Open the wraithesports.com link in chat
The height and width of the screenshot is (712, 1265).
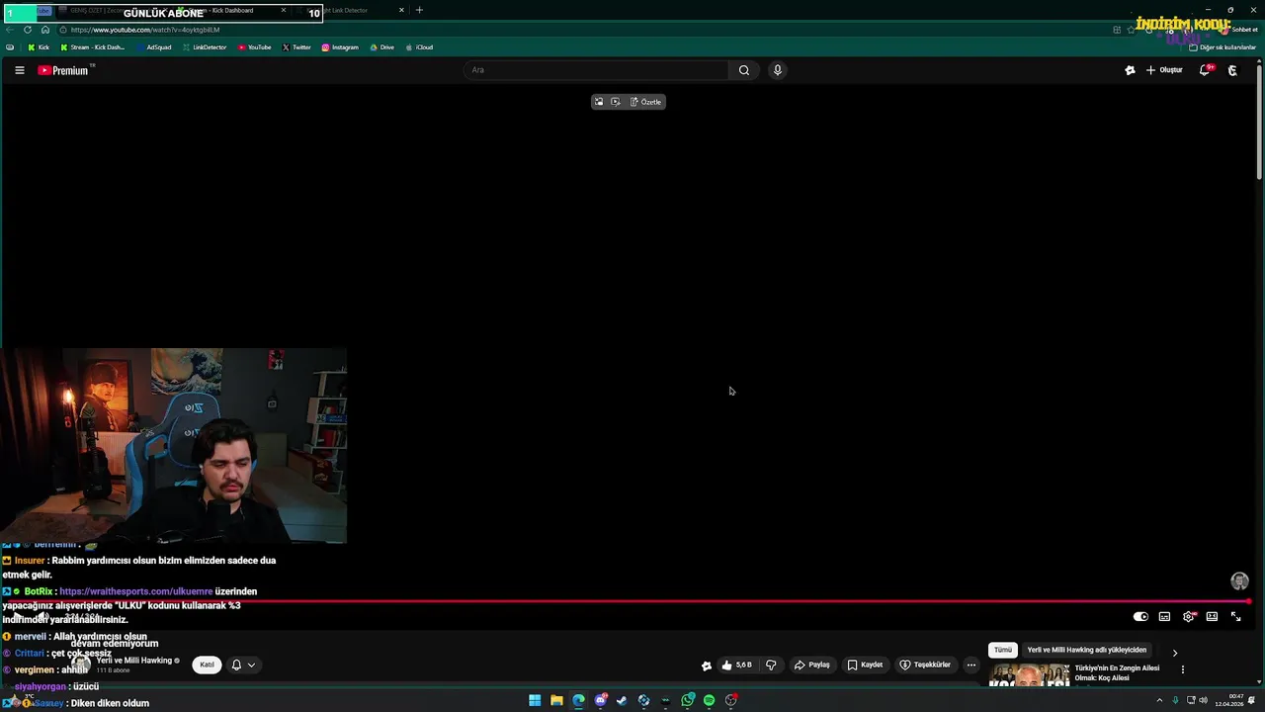click(135, 591)
